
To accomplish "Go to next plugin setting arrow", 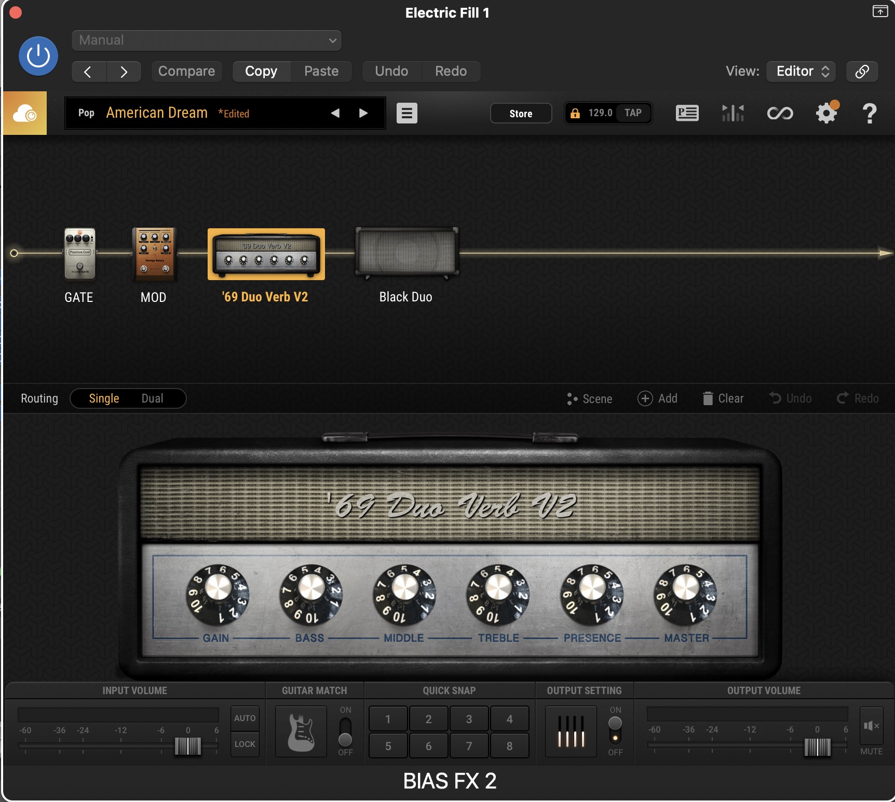I will tap(124, 72).
